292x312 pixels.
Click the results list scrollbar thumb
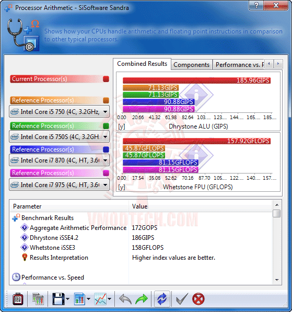point(277,214)
